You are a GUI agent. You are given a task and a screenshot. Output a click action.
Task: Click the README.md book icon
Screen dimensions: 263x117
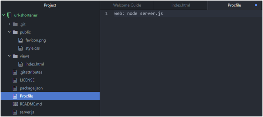[x=15, y=104]
